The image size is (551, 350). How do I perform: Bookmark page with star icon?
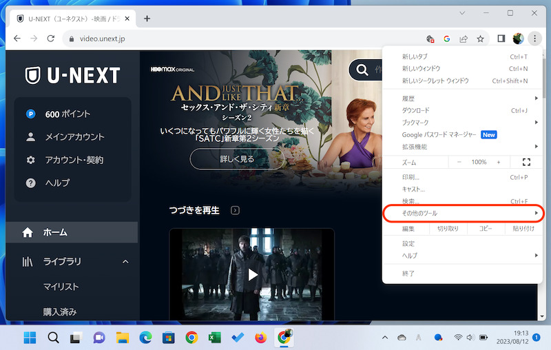click(x=480, y=39)
